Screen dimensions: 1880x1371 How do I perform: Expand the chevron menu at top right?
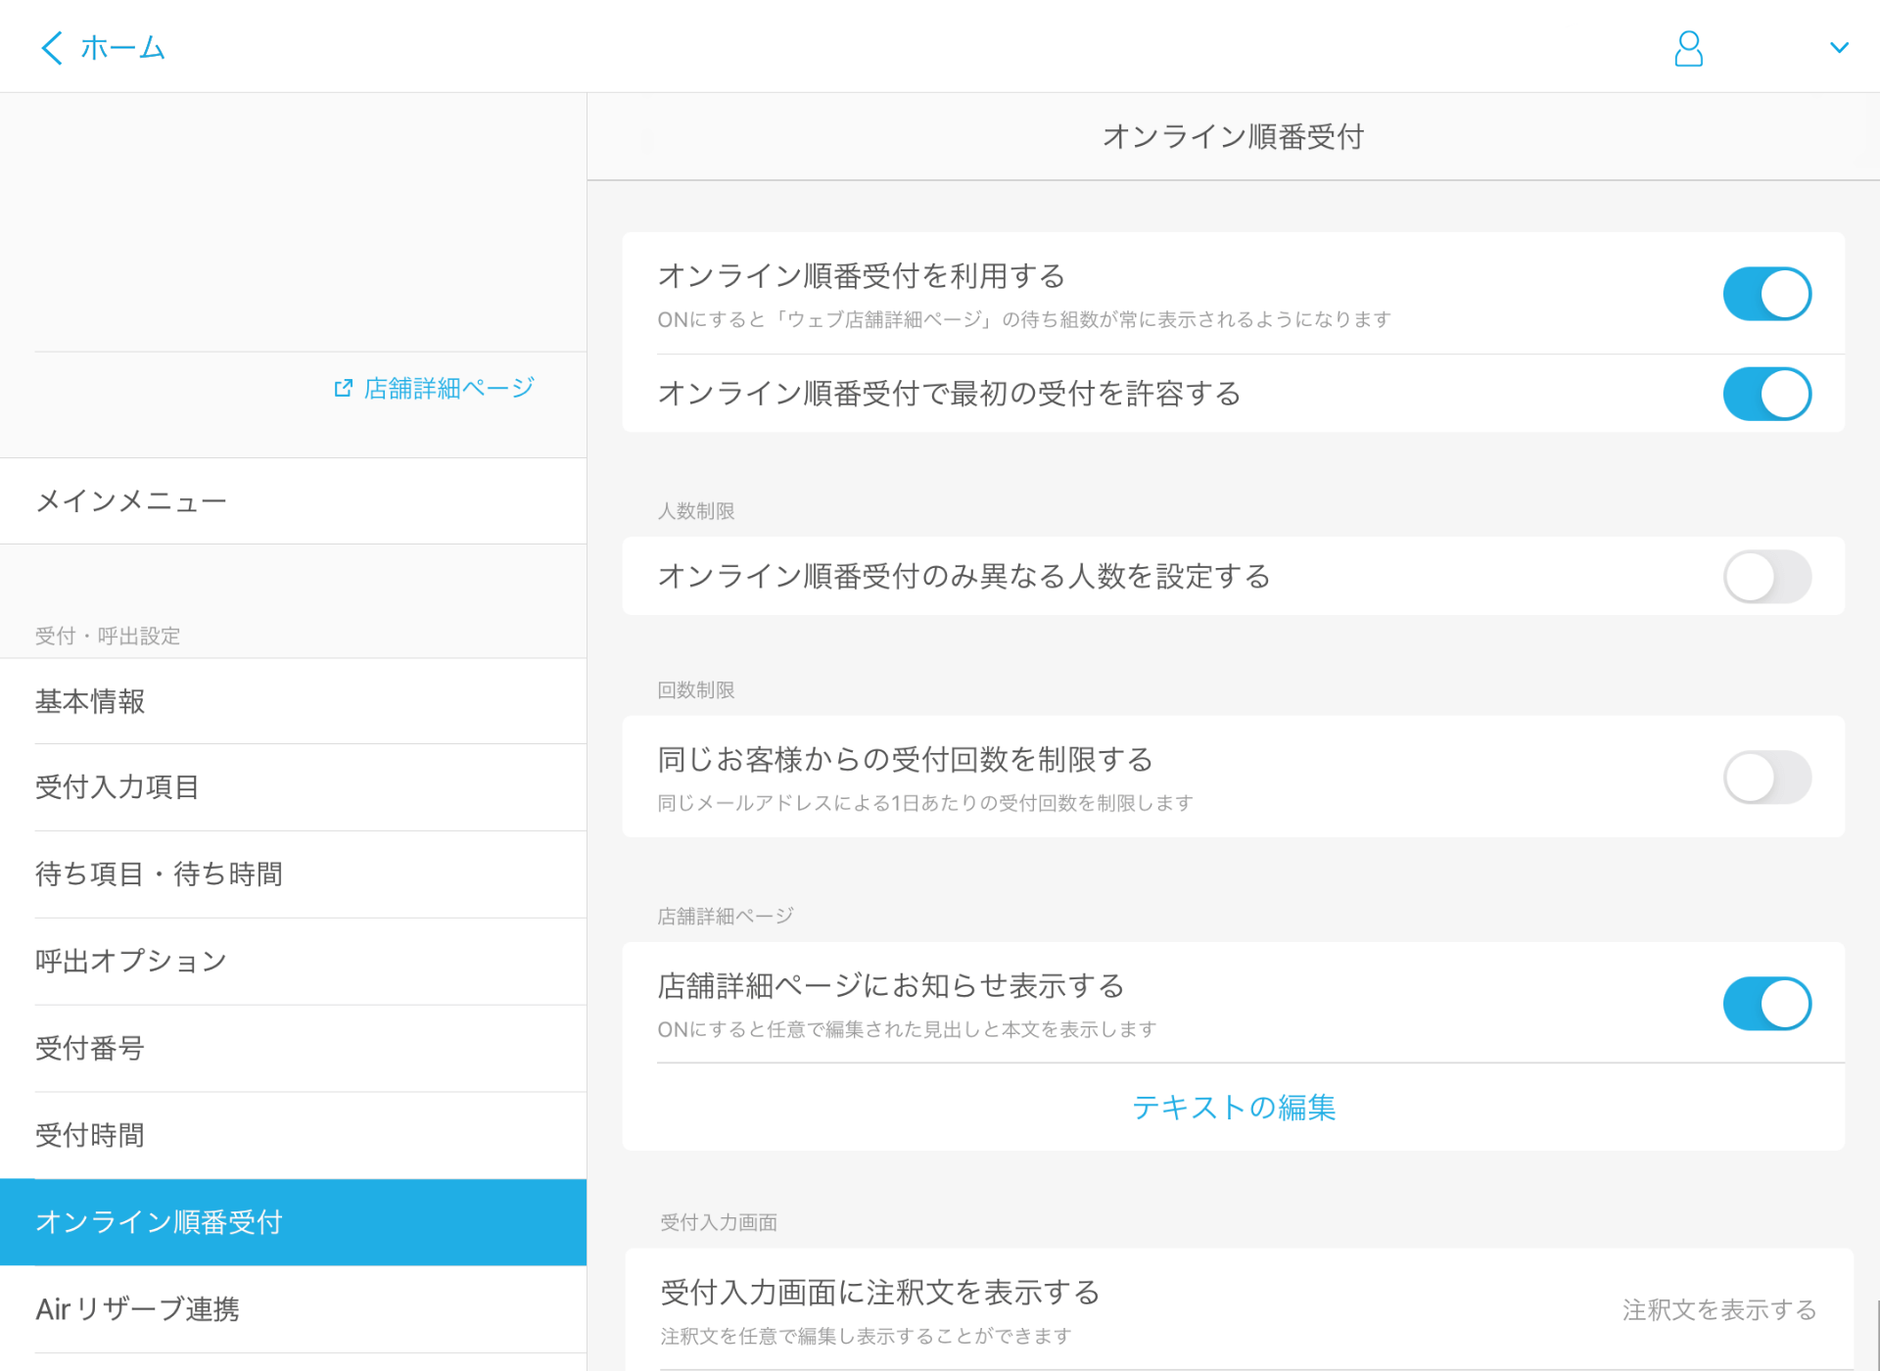[1839, 47]
